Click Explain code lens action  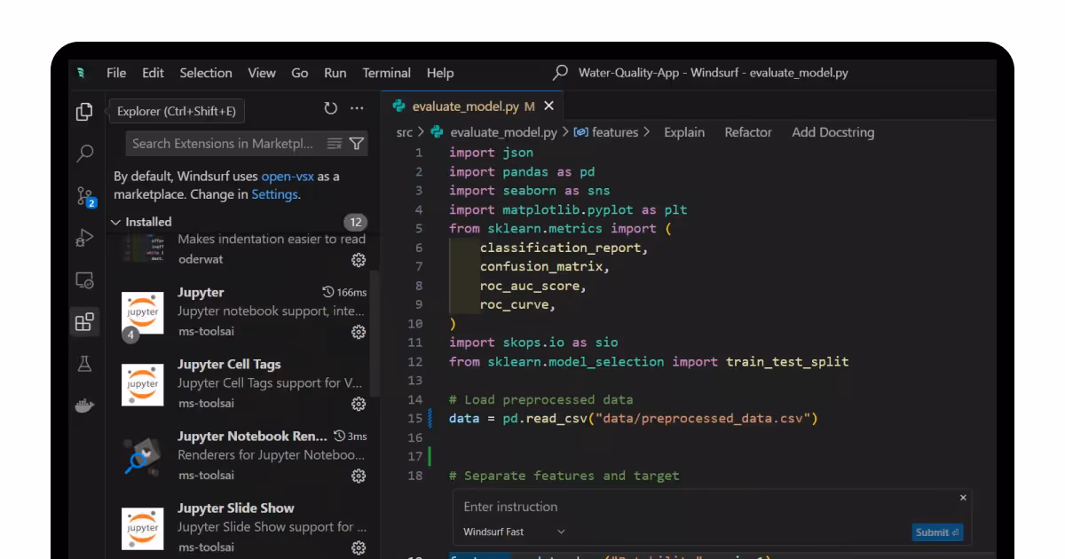684,132
